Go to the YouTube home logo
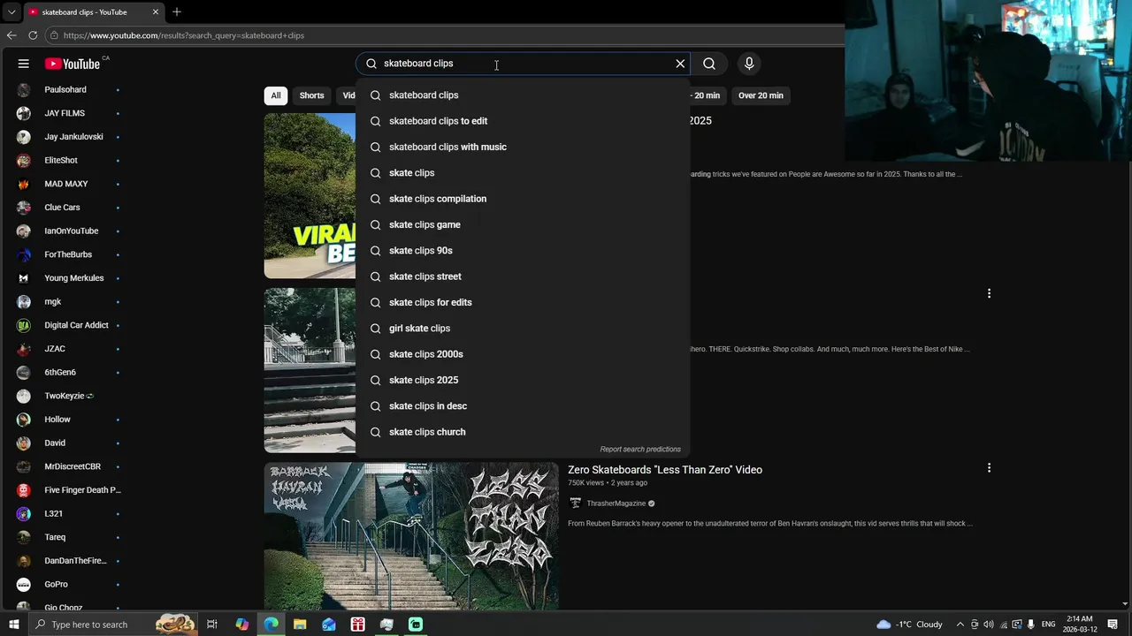 (73, 64)
